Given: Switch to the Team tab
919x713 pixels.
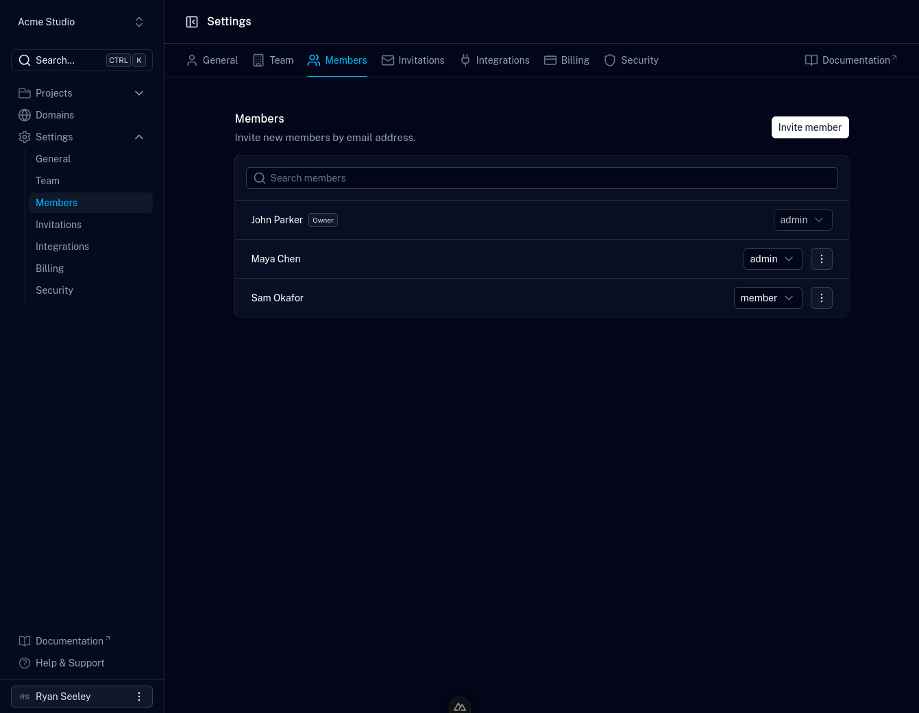Looking at the screenshot, I should pos(273,60).
